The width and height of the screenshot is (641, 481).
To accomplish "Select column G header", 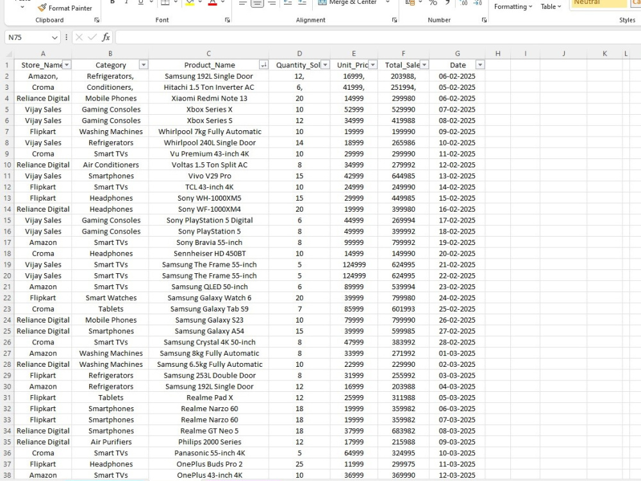I will click(457, 54).
